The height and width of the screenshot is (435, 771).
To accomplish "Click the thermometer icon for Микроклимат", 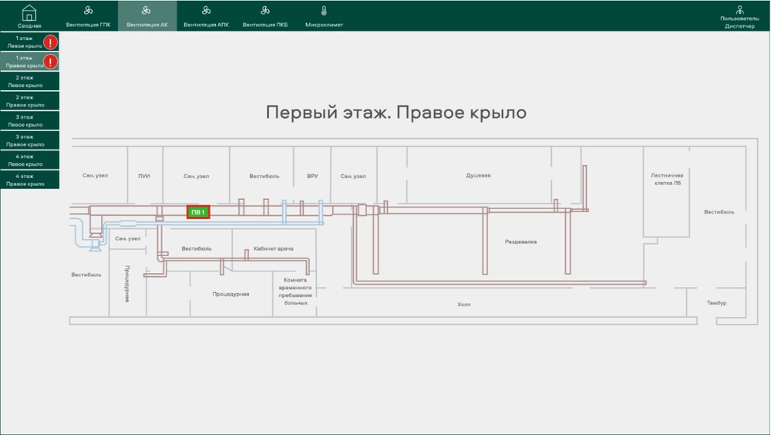I will click(324, 11).
